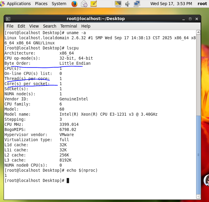The width and height of the screenshot is (209, 202).
Task: Click the '256K' L2 cache value
Action: pyautogui.click(x=64, y=155)
